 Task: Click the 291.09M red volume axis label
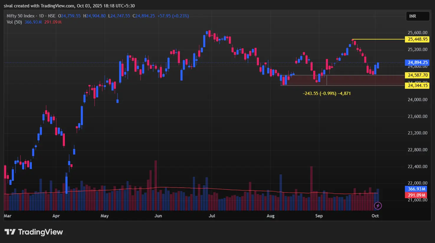click(x=416, y=195)
